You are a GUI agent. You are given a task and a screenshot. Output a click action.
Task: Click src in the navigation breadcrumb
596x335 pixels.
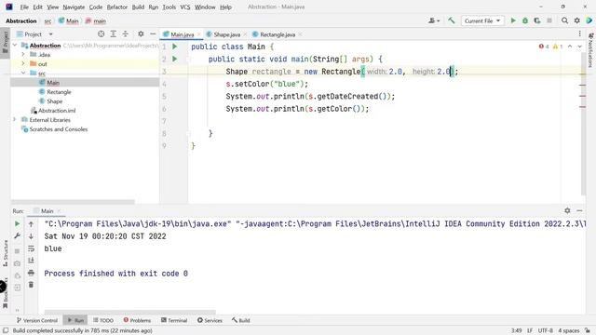47,21
